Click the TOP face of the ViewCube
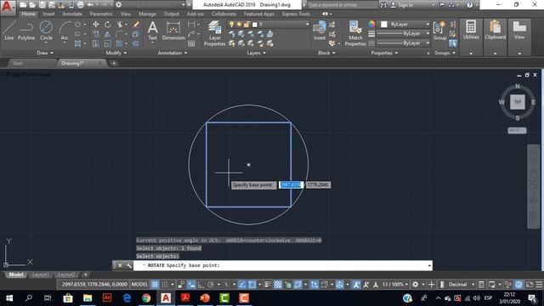 (x=518, y=102)
